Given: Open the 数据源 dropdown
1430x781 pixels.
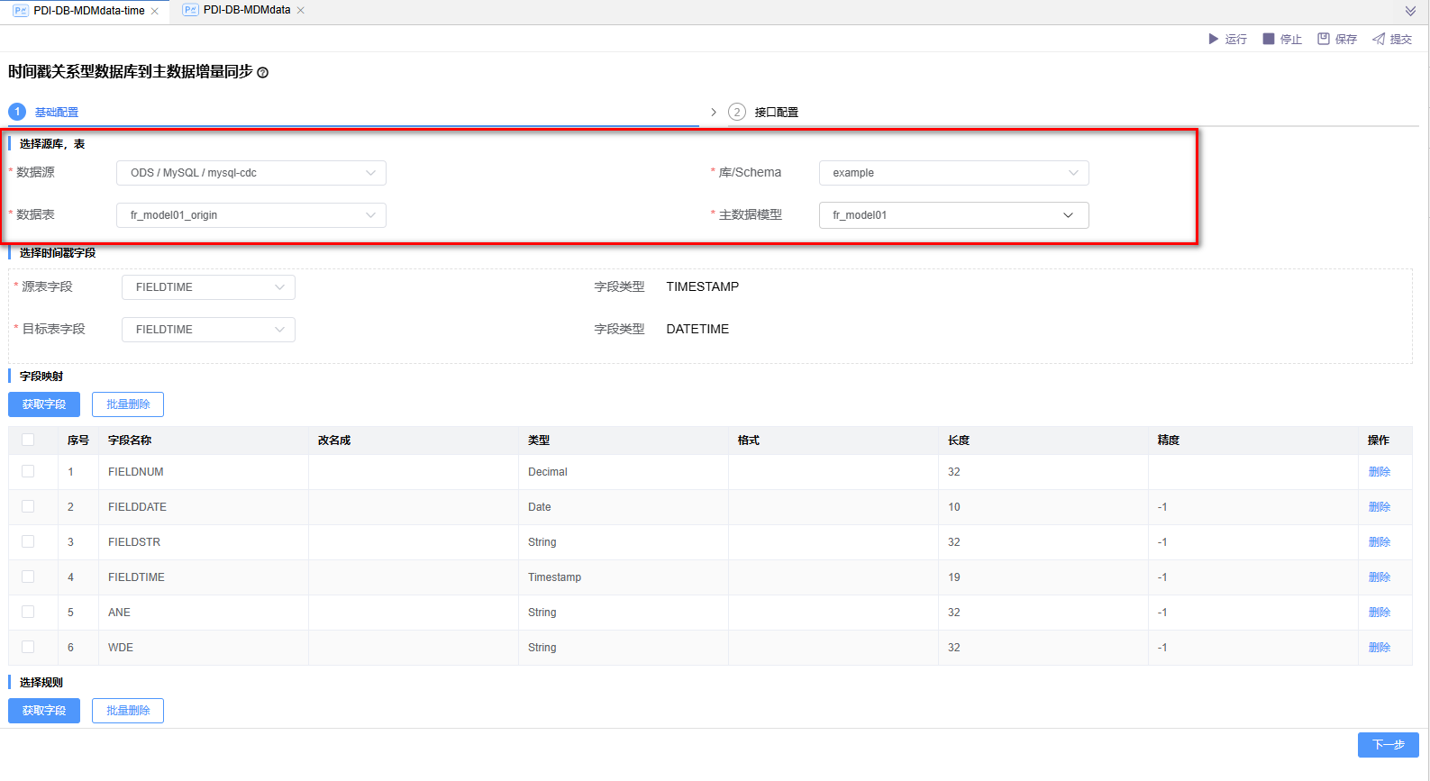Looking at the screenshot, I should click(x=251, y=173).
